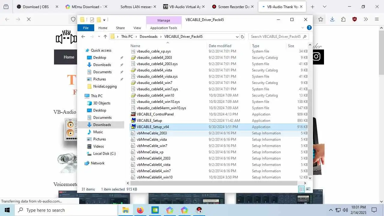Open the volume icon in system tray

pos(345,210)
